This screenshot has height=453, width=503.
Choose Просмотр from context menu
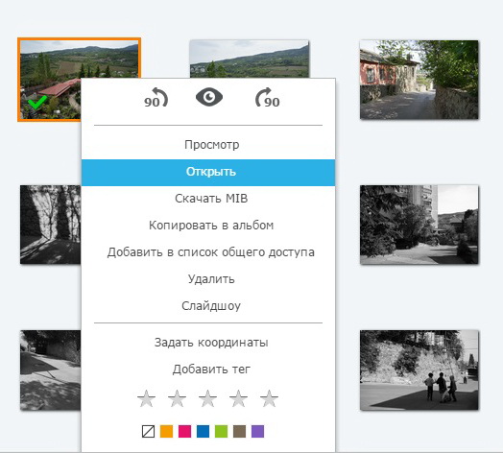pyautogui.click(x=212, y=145)
